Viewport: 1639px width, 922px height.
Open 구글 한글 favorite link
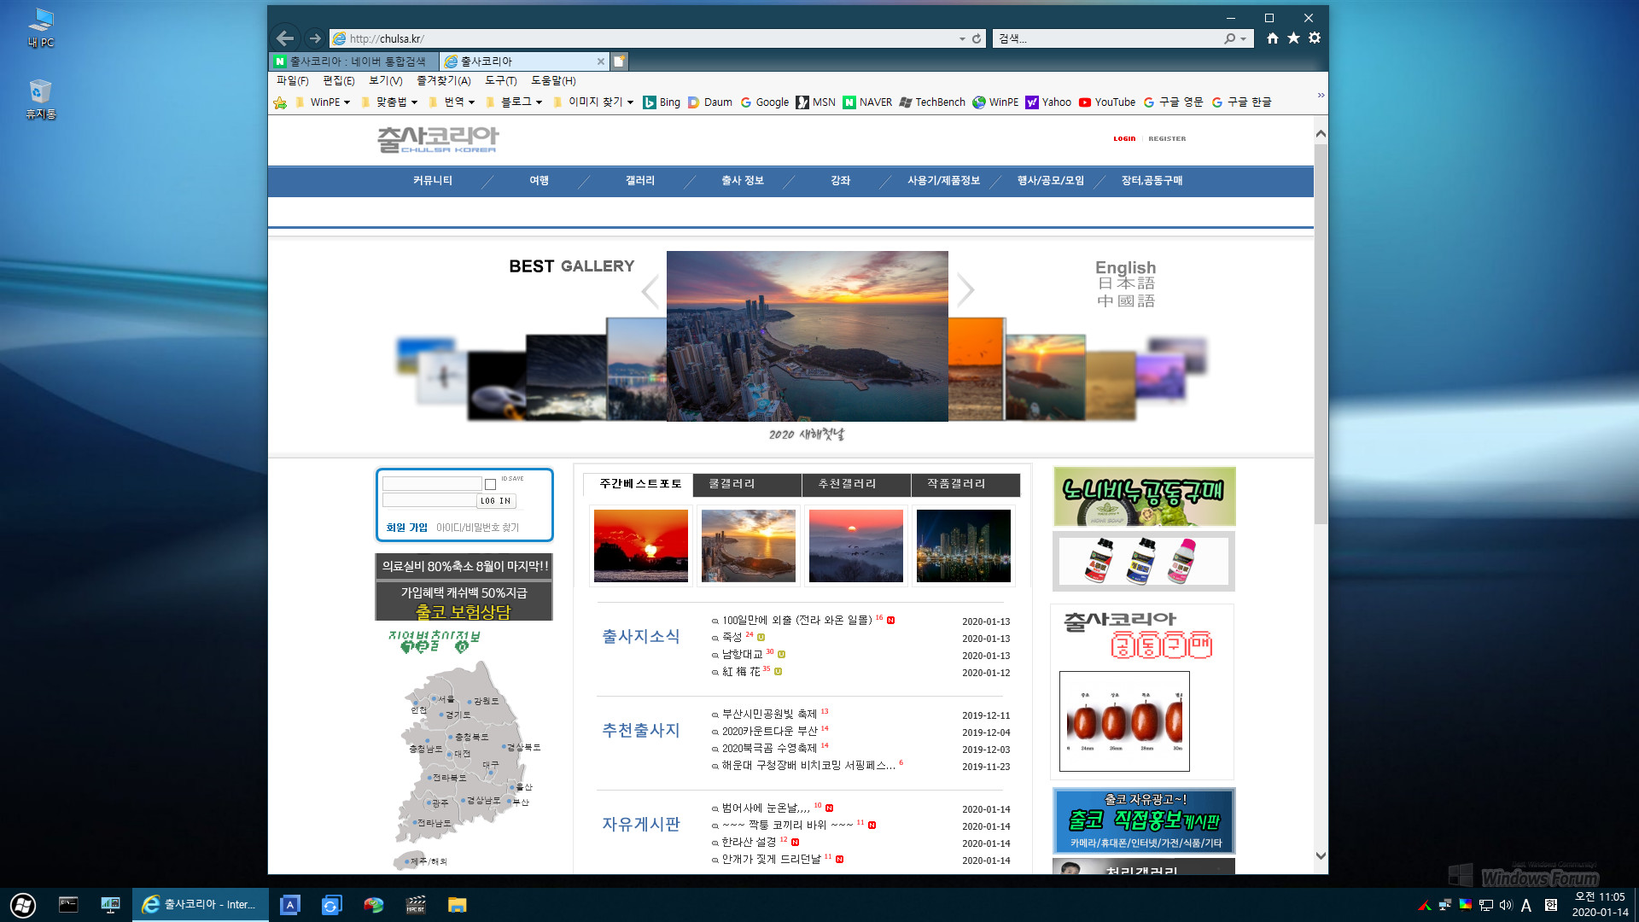click(x=1242, y=102)
